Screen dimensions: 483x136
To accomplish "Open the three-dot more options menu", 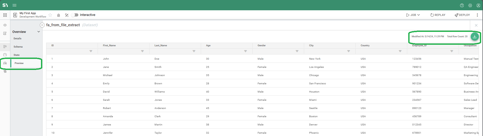I will [477, 15].
